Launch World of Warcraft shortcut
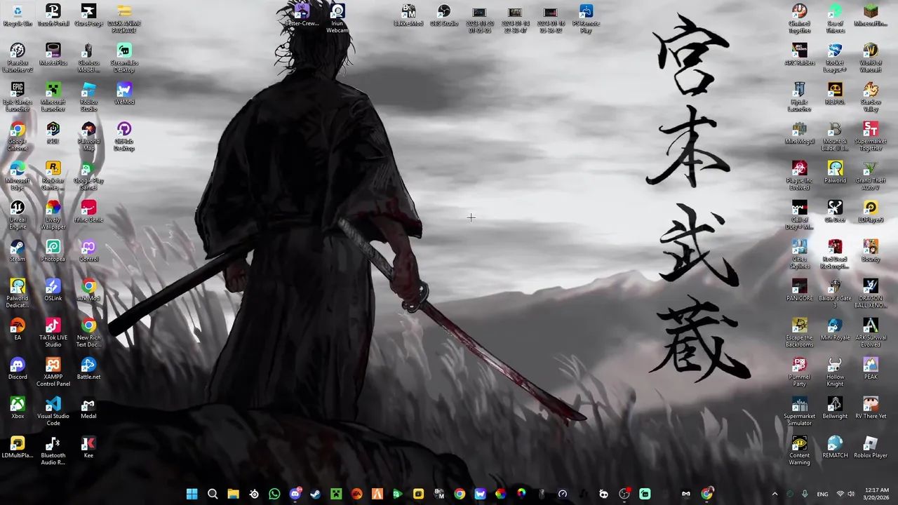Viewport: 898px width, 505px height. click(871, 58)
